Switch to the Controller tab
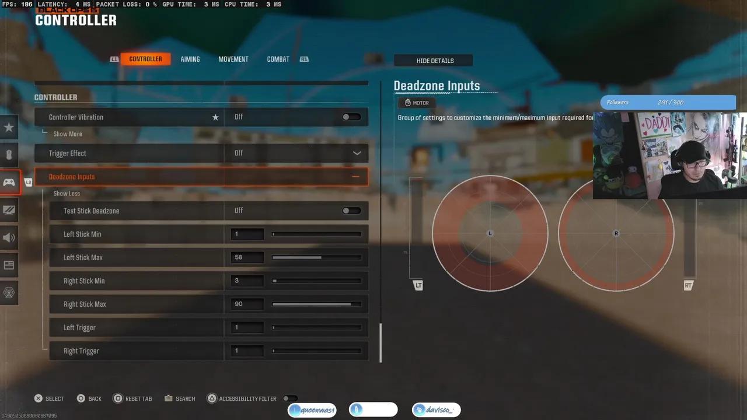 (x=146, y=59)
